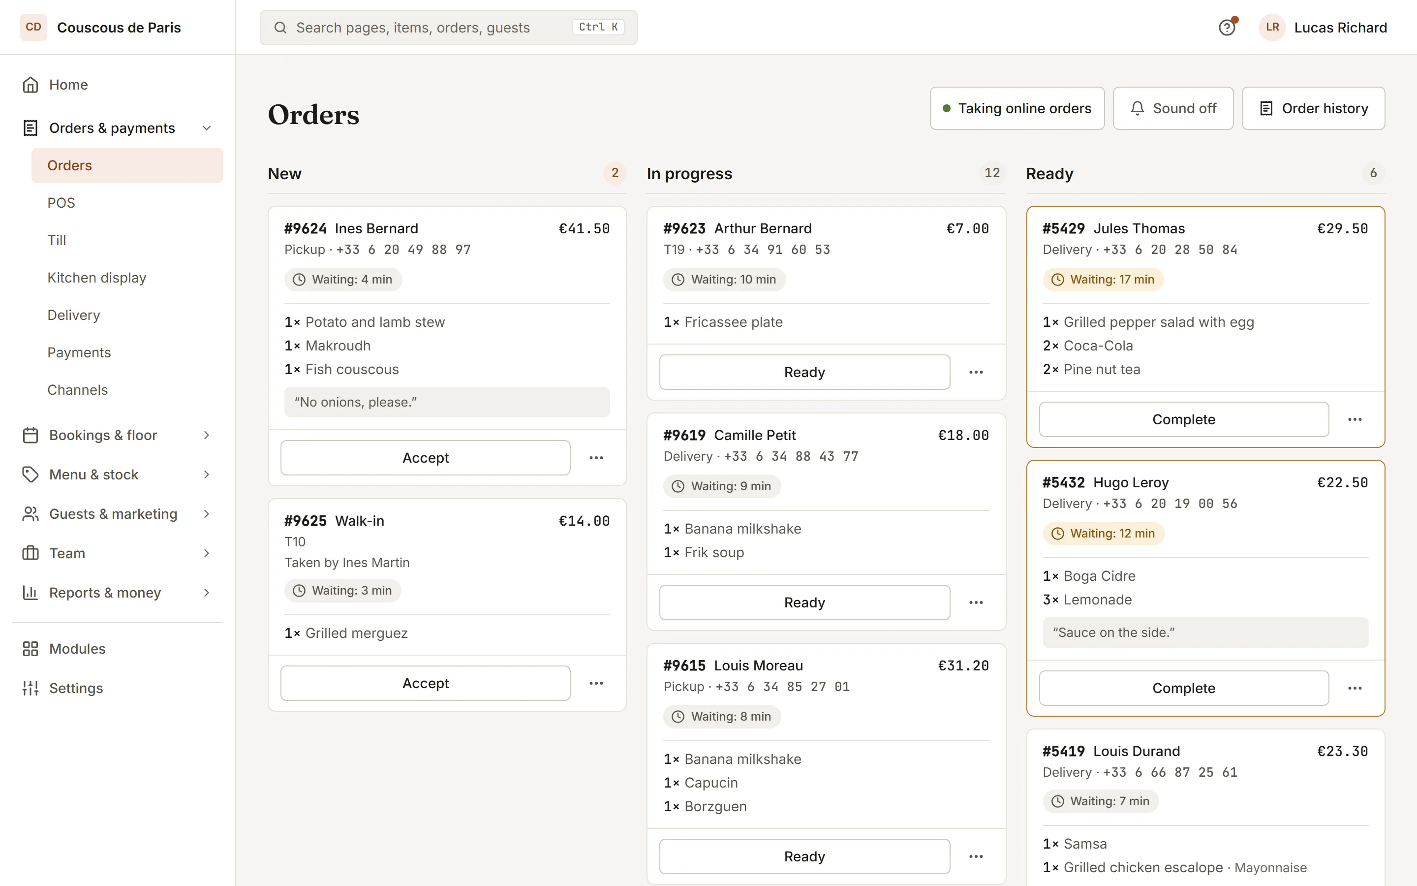Viewport: 1417px width, 886px height.
Task: Open the POS page in sidebar
Action: click(x=127, y=203)
